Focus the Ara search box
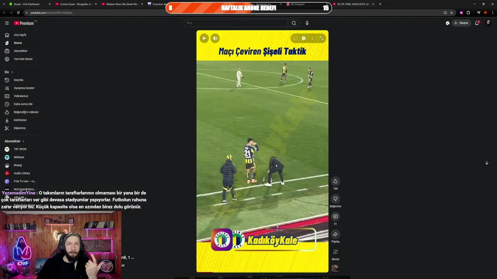Viewport: 497px width, 279px height. (x=236, y=23)
